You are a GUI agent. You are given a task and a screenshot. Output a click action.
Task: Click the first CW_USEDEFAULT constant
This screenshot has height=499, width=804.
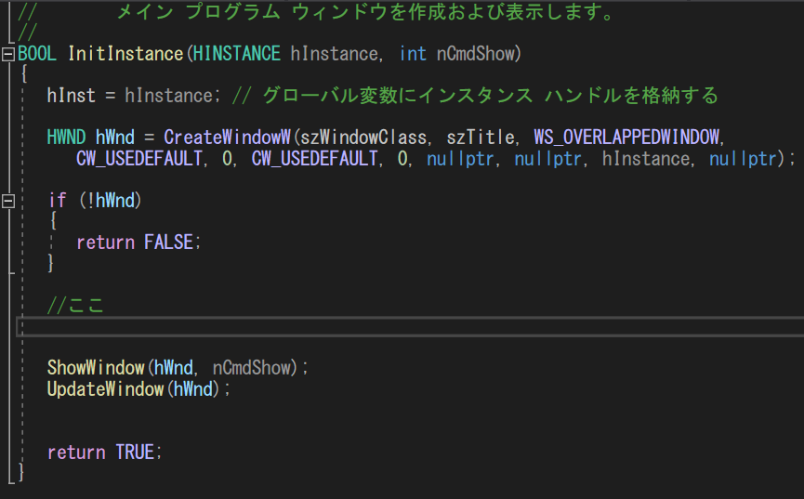tap(139, 159)
